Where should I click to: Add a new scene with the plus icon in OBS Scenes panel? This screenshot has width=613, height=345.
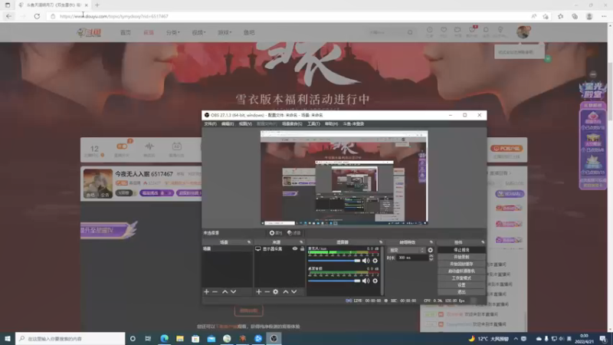click(206, 292)
